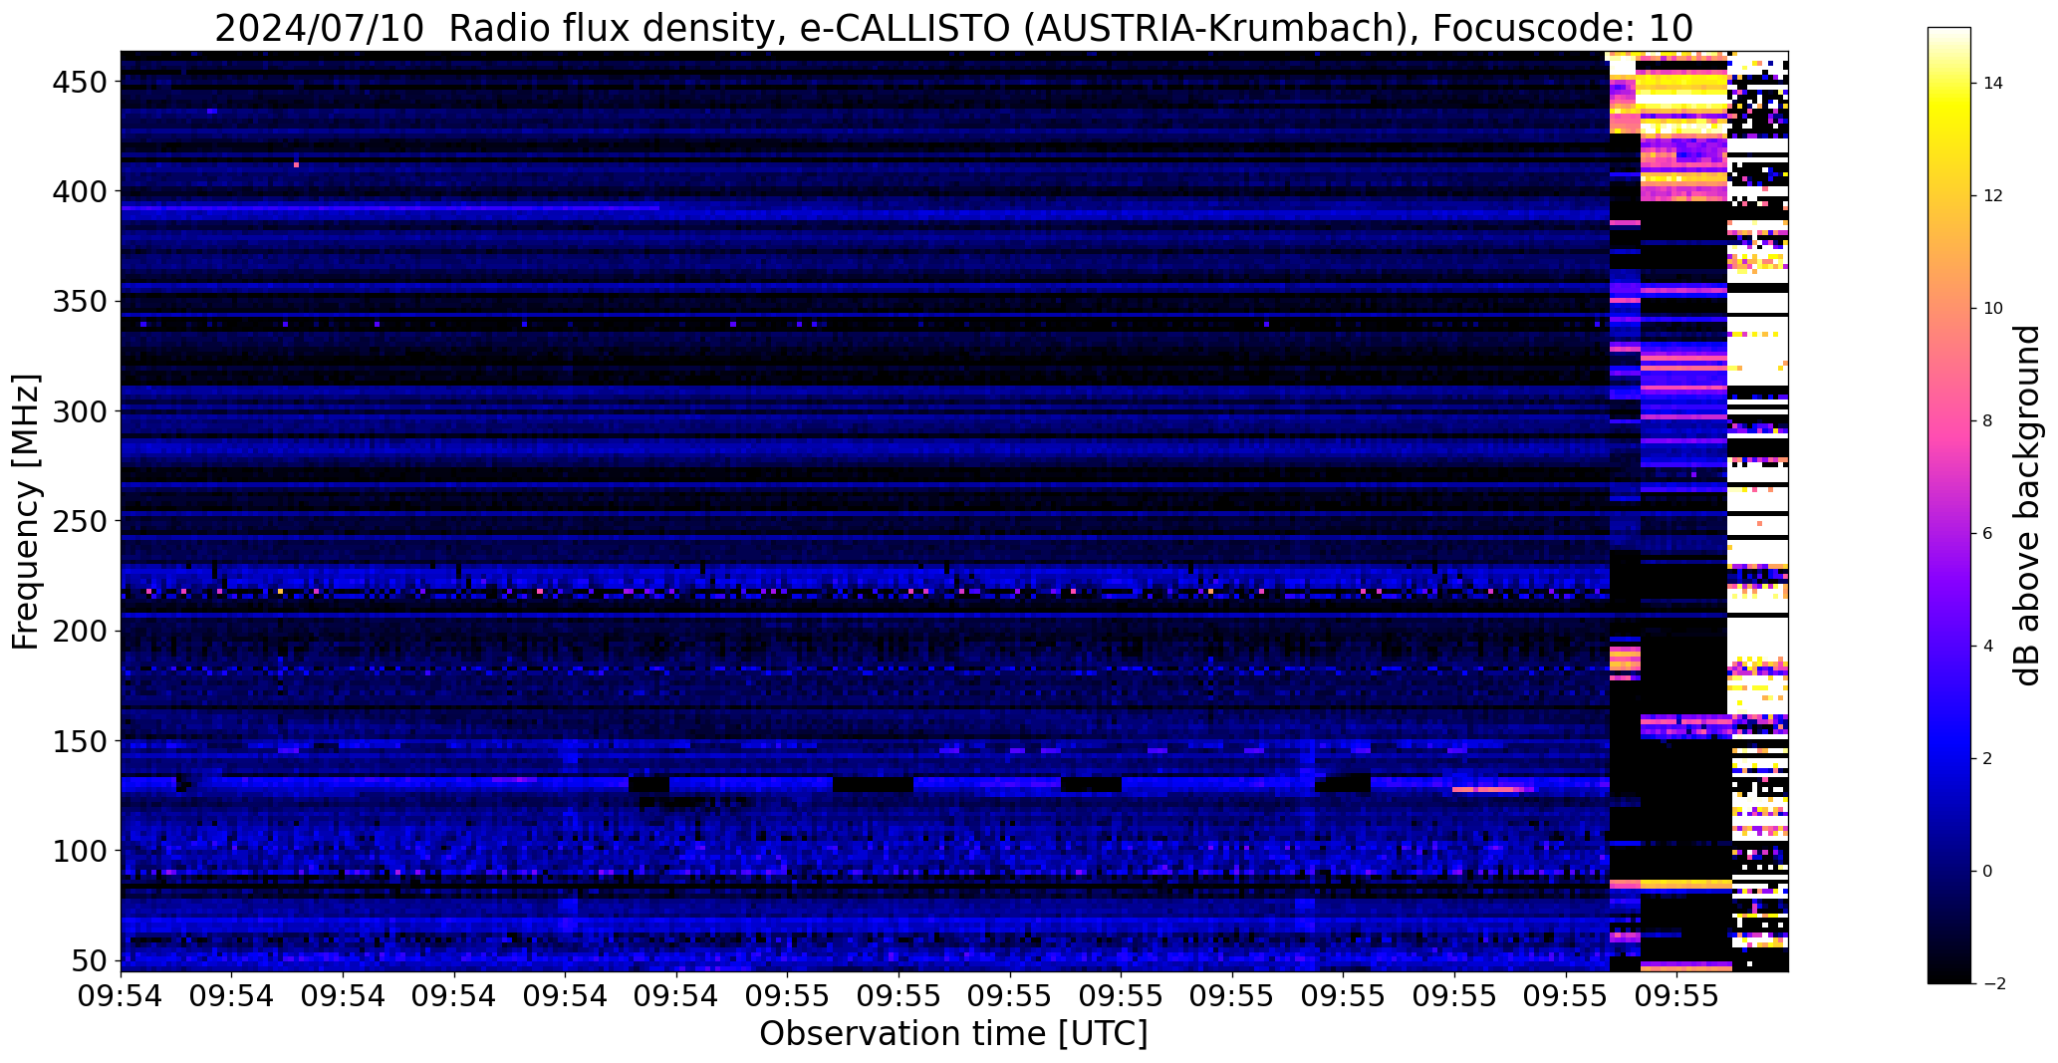Select the 350 tick on the frequency axis
The image size is (2058, 1063).
point(79,302)
